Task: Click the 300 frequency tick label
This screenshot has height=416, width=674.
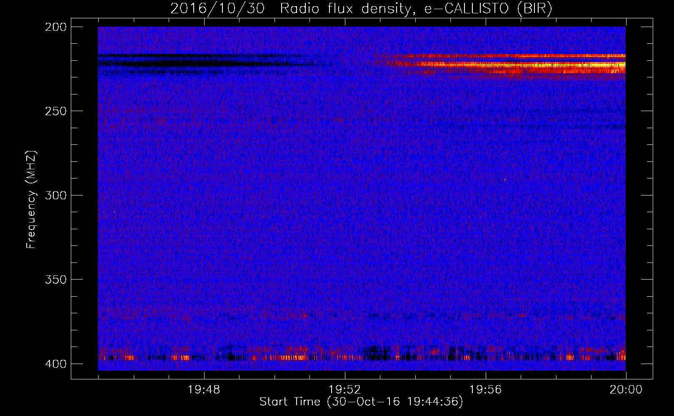Action: (55, 196)
